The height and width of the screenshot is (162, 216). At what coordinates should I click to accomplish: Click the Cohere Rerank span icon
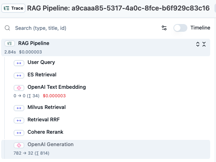point(19,133)
